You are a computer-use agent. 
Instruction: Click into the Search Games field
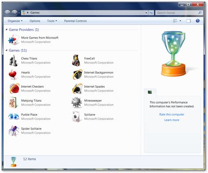(177, 13)
